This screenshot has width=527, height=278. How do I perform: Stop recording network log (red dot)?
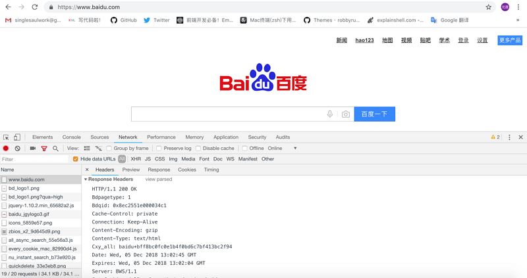pos(6,149)
